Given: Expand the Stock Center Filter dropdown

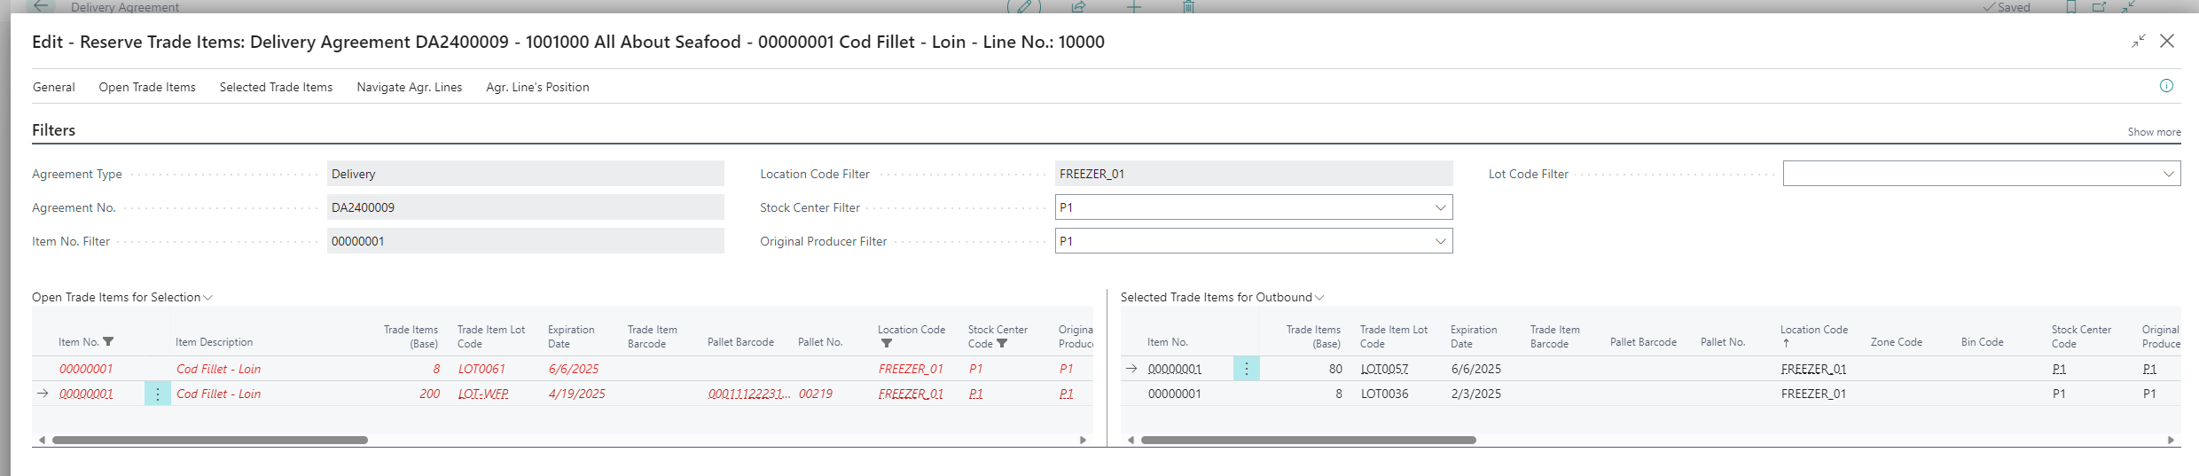Looking at the screenshot, I should [1440, 207].
